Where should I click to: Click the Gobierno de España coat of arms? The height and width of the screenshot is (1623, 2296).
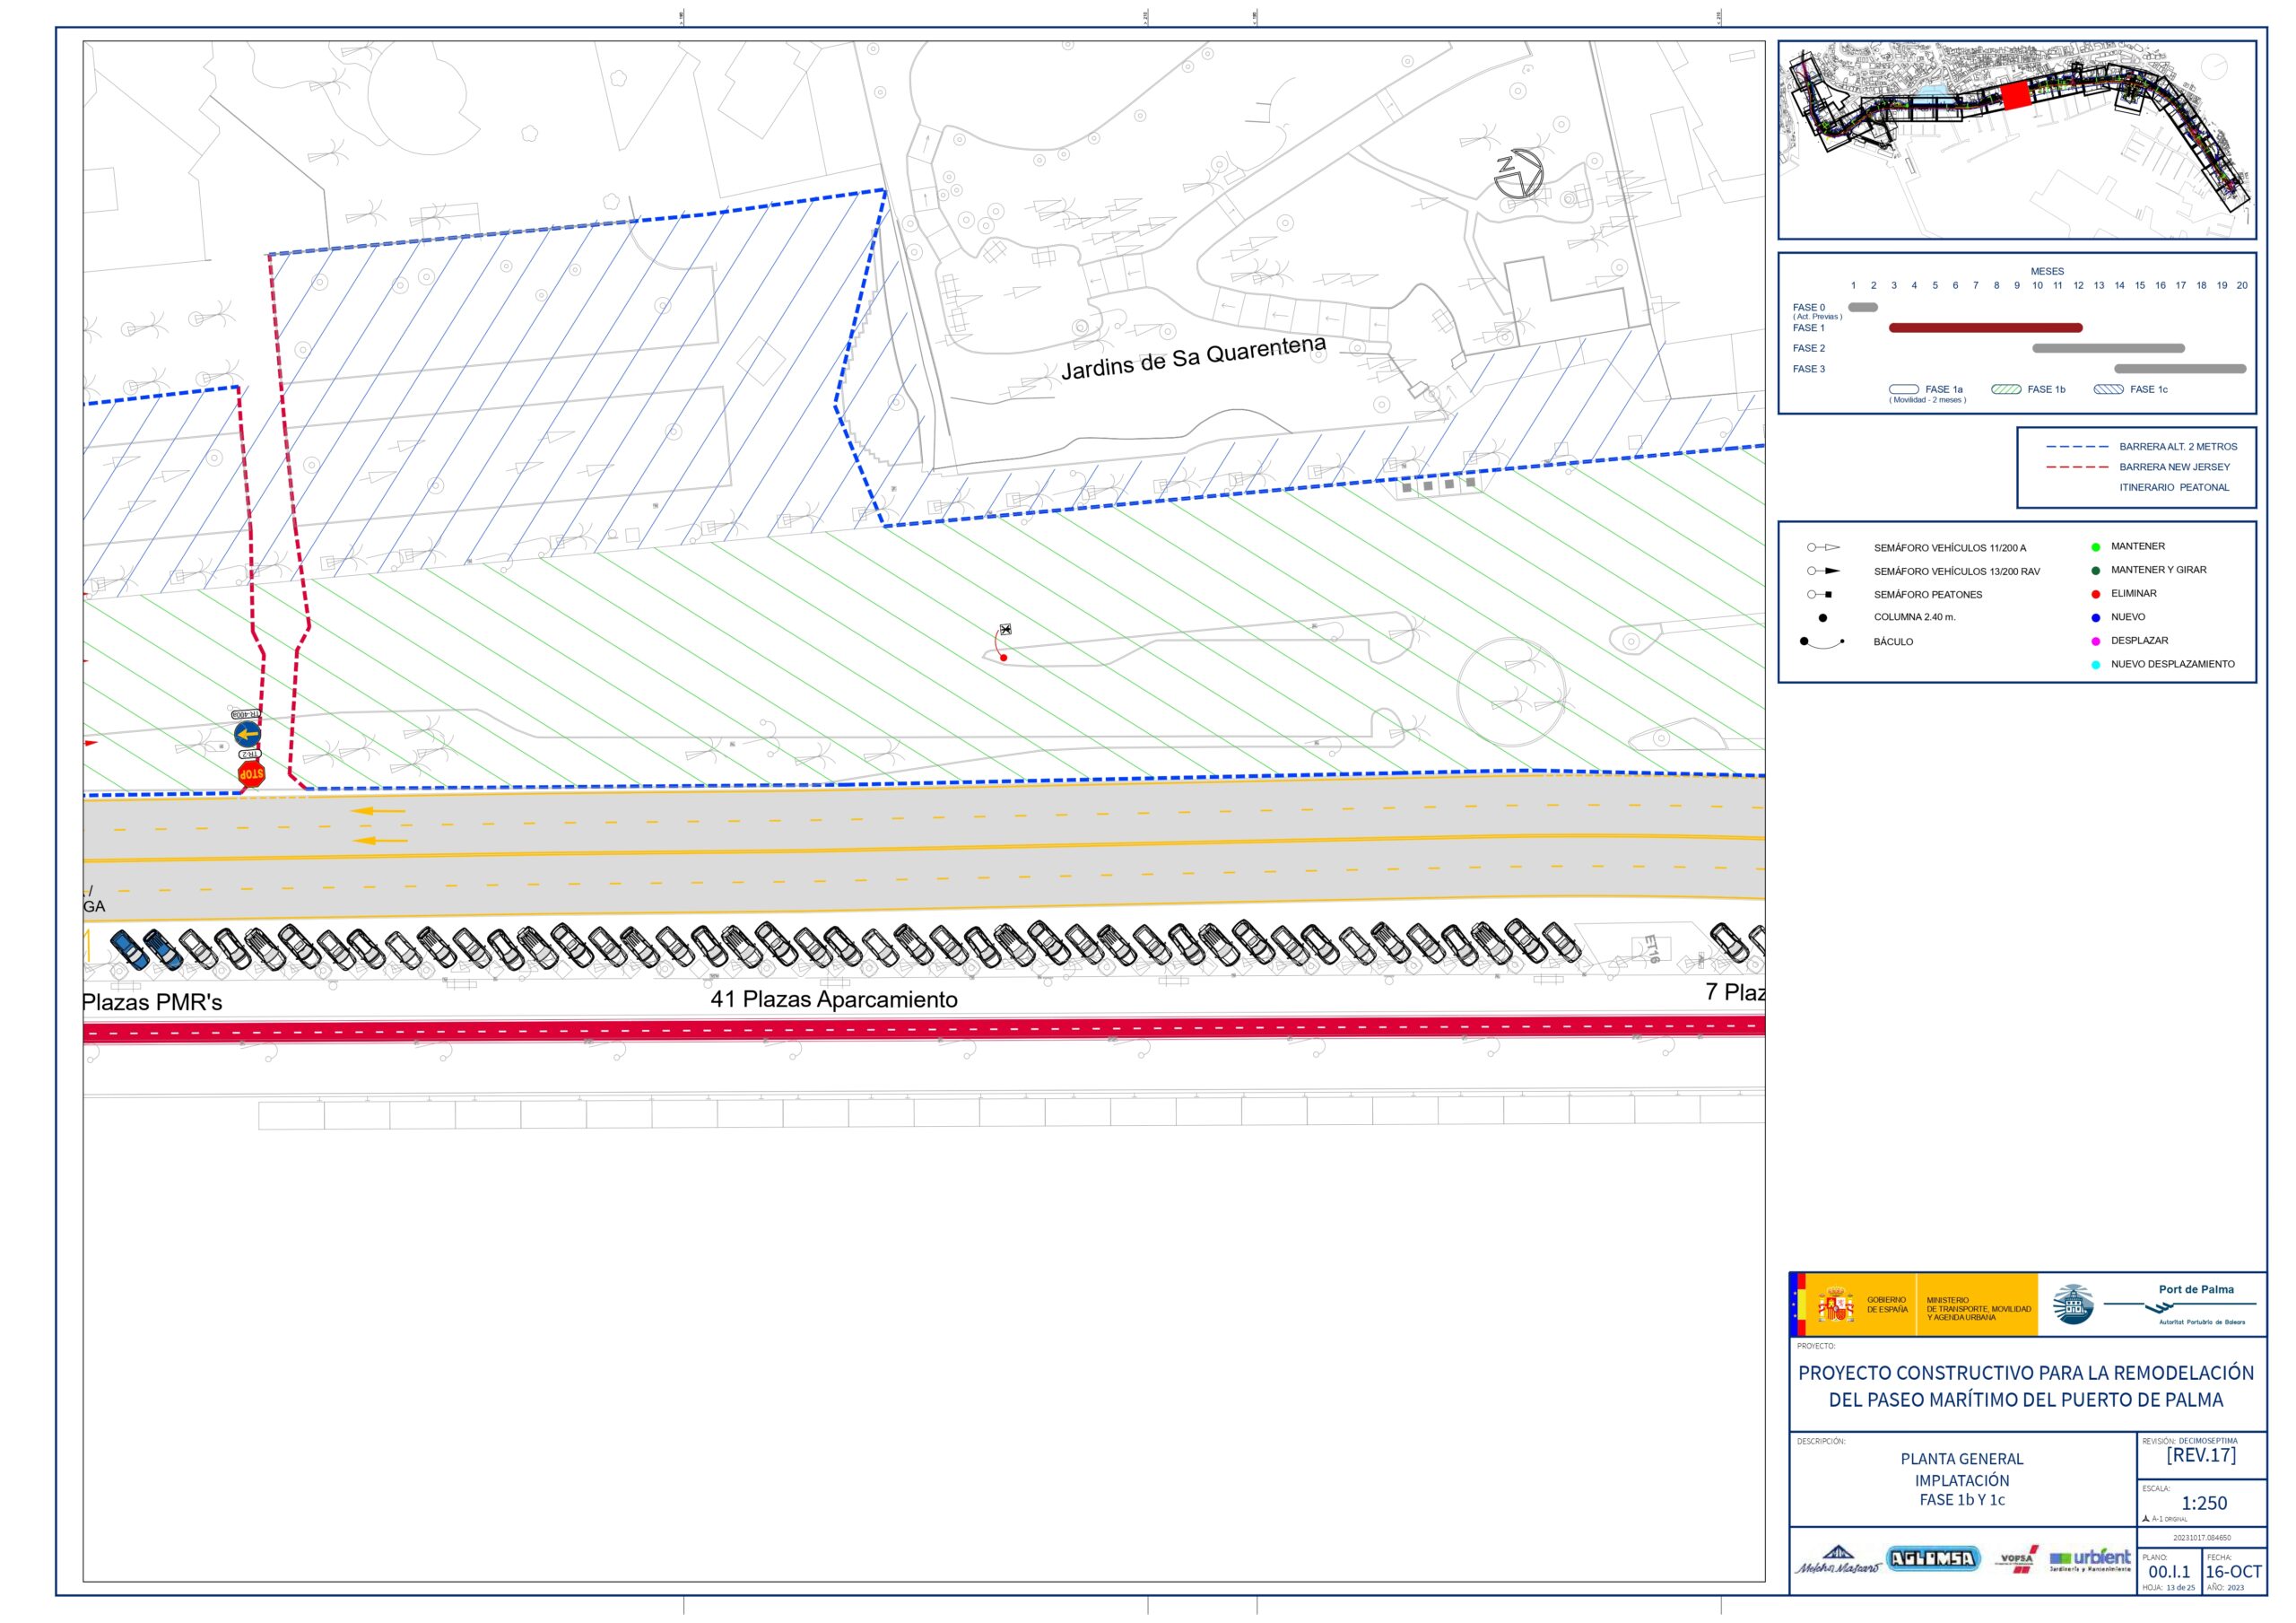click(1836, 1305)
